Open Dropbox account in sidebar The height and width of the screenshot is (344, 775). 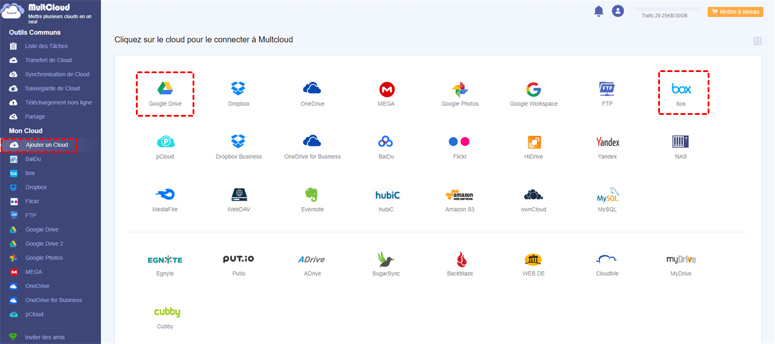(36, 187)
